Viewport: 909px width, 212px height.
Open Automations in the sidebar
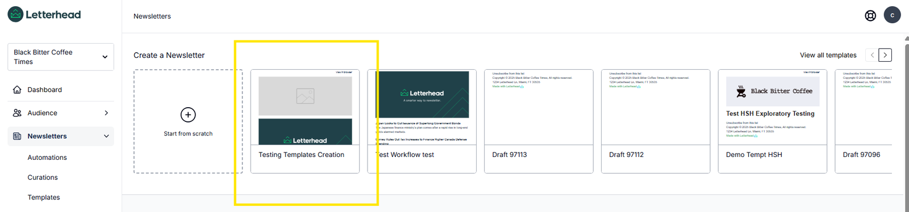(47, 158)
